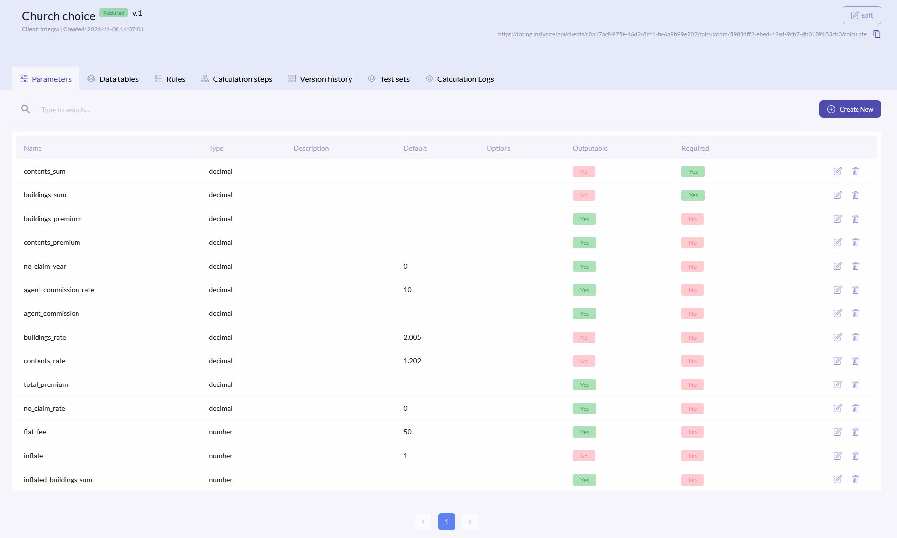Copy the calculator API URL using copy icon
Viewport: 897px width, 538px height.
[x=877, y=34]
